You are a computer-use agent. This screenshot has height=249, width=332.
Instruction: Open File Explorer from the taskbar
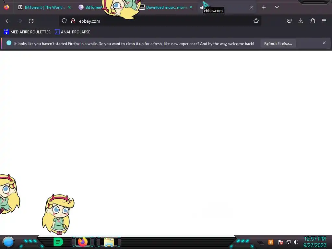pyautogui.click(x=109, y=242)
